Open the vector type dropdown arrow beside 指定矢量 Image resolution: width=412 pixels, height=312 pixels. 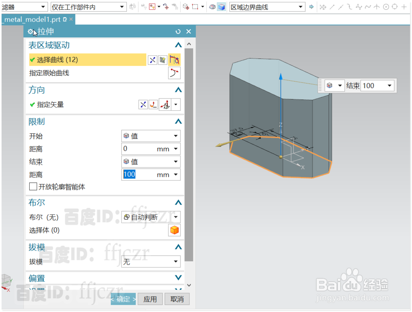pyautogui.click(x=176, y=105)
